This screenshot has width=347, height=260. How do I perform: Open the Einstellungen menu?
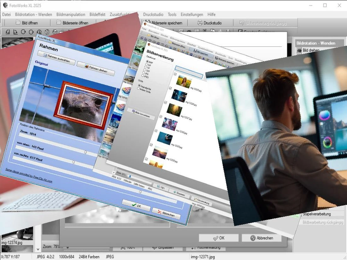pyautogui.click(x=192, y=14)
